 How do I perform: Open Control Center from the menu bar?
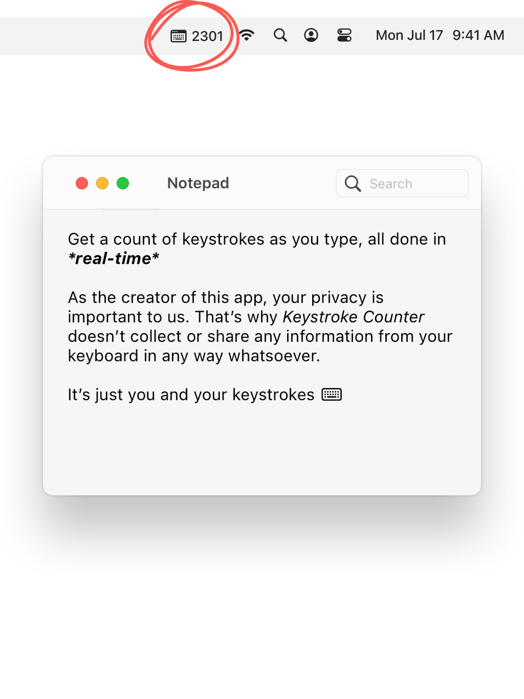click(x=344, y=35)
